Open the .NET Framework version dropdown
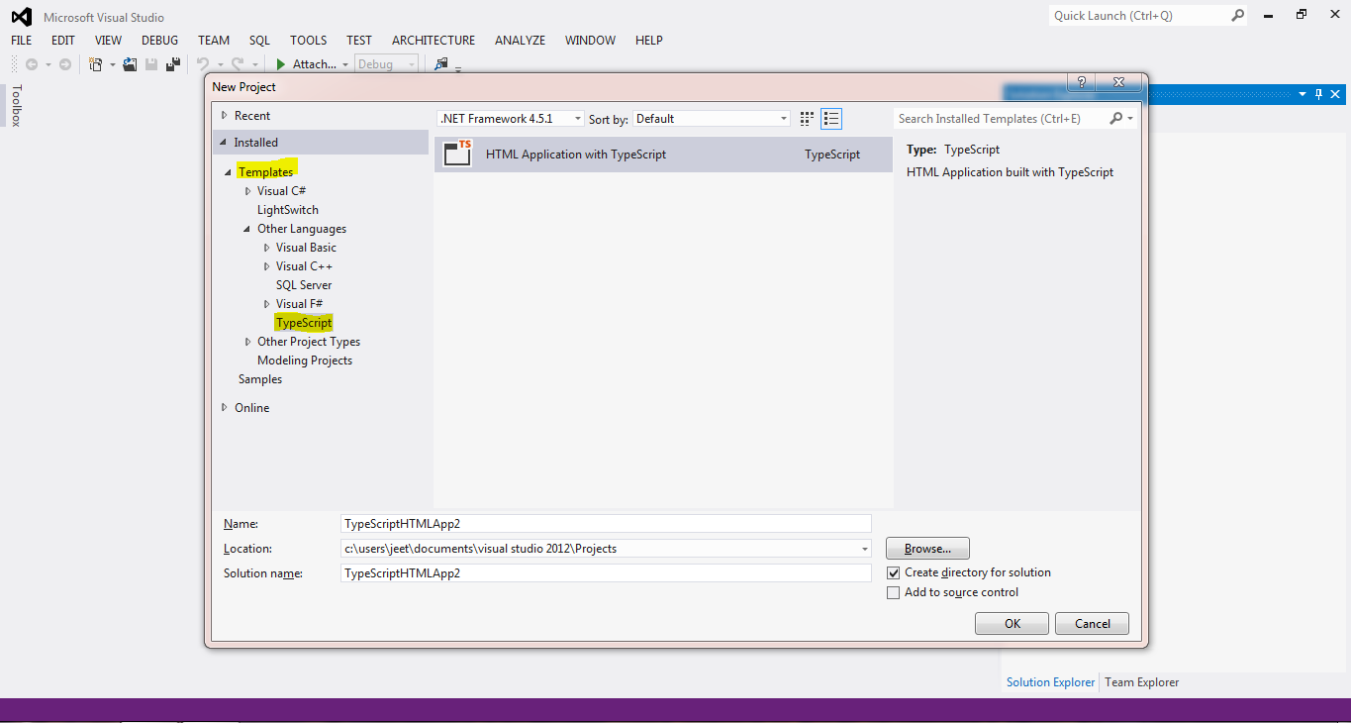Screen dimensions: 1351x723 point(577,117)
